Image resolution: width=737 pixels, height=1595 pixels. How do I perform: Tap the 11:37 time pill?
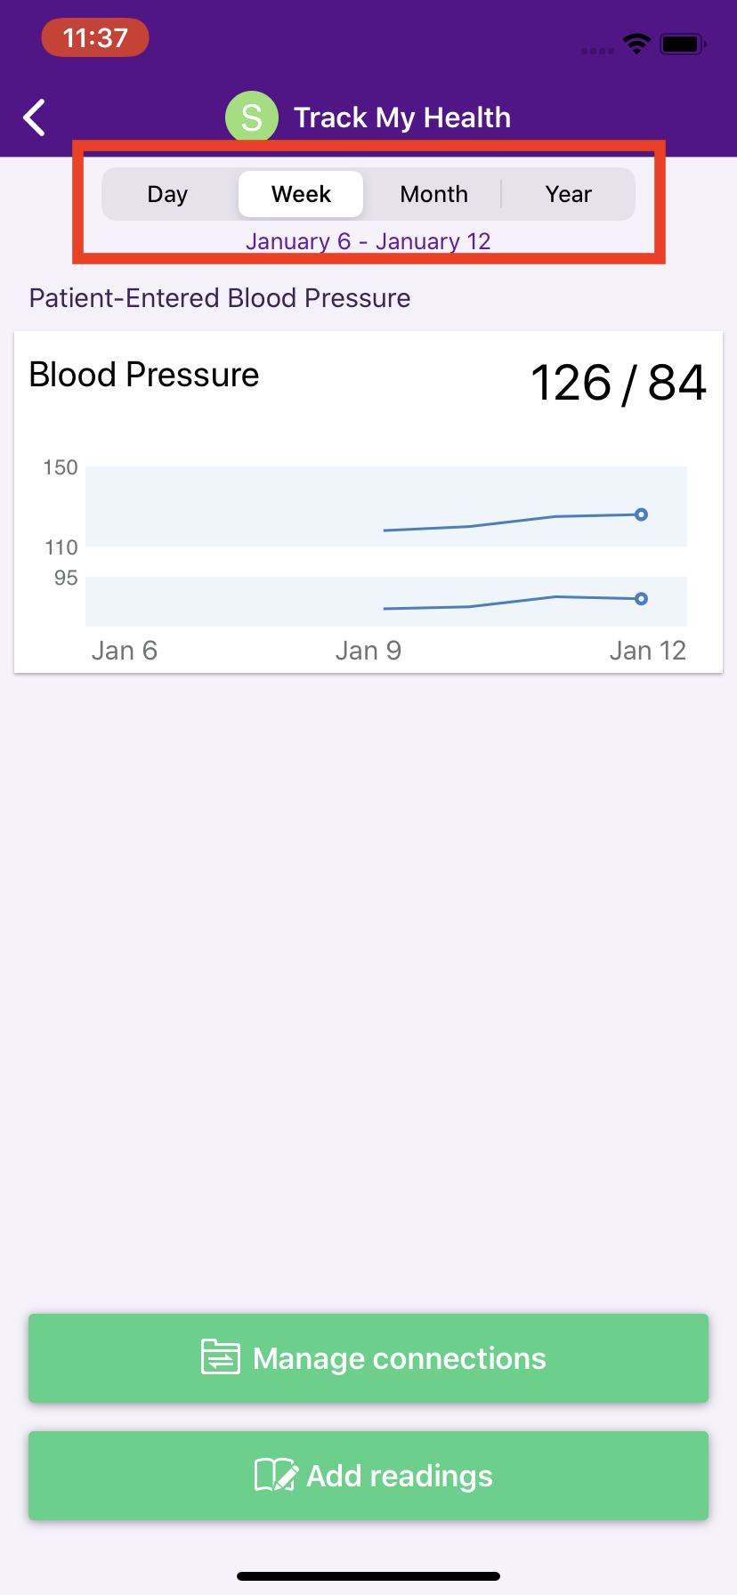click(94, 37)
